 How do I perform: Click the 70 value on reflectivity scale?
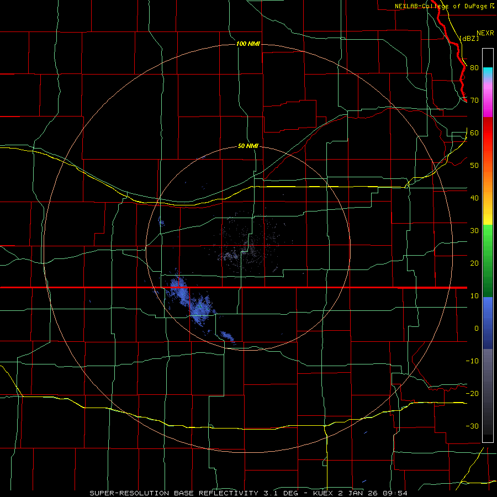click(x=474, y=101)
